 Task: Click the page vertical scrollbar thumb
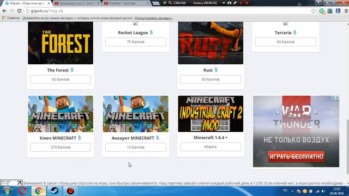[x=347, y=146]
